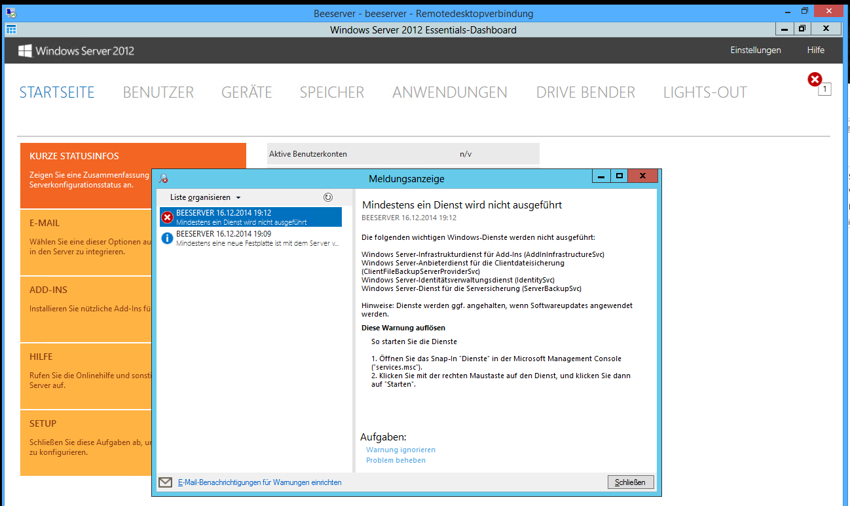Image resolution: width=850 pixels, height=506 pixels.
Task: Click the IdentitySvc service line
Action: click(x=458, y=280)
